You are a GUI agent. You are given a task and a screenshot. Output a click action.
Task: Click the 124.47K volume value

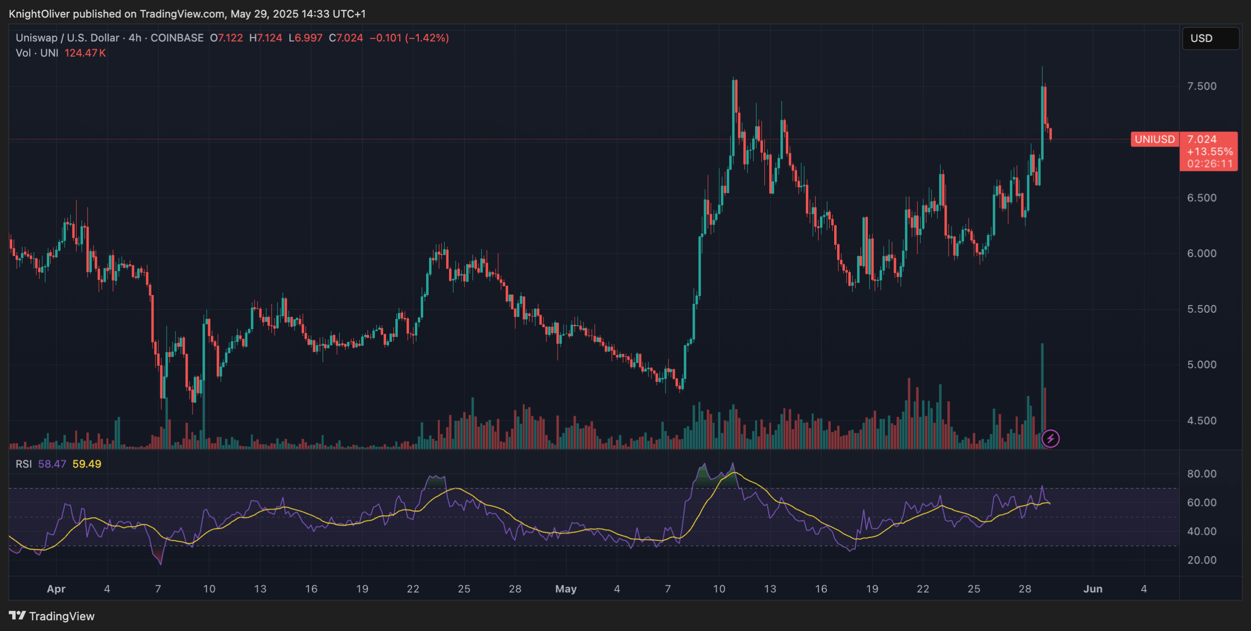[x=85, y=53]
